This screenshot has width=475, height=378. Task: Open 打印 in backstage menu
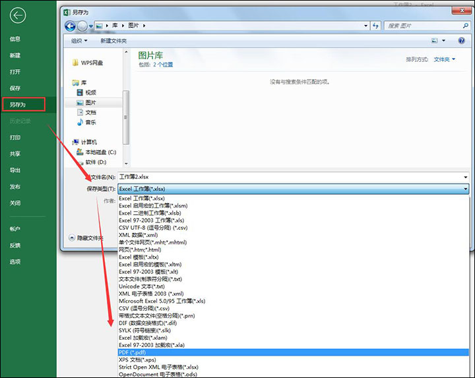pyautogui.click(x=15, y=137)
